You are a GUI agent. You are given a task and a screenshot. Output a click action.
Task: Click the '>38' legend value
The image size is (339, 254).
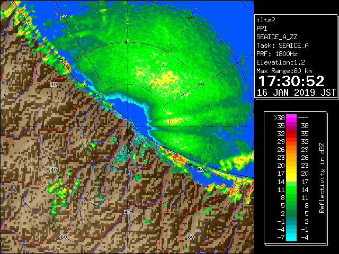click(x=279, y=117)
